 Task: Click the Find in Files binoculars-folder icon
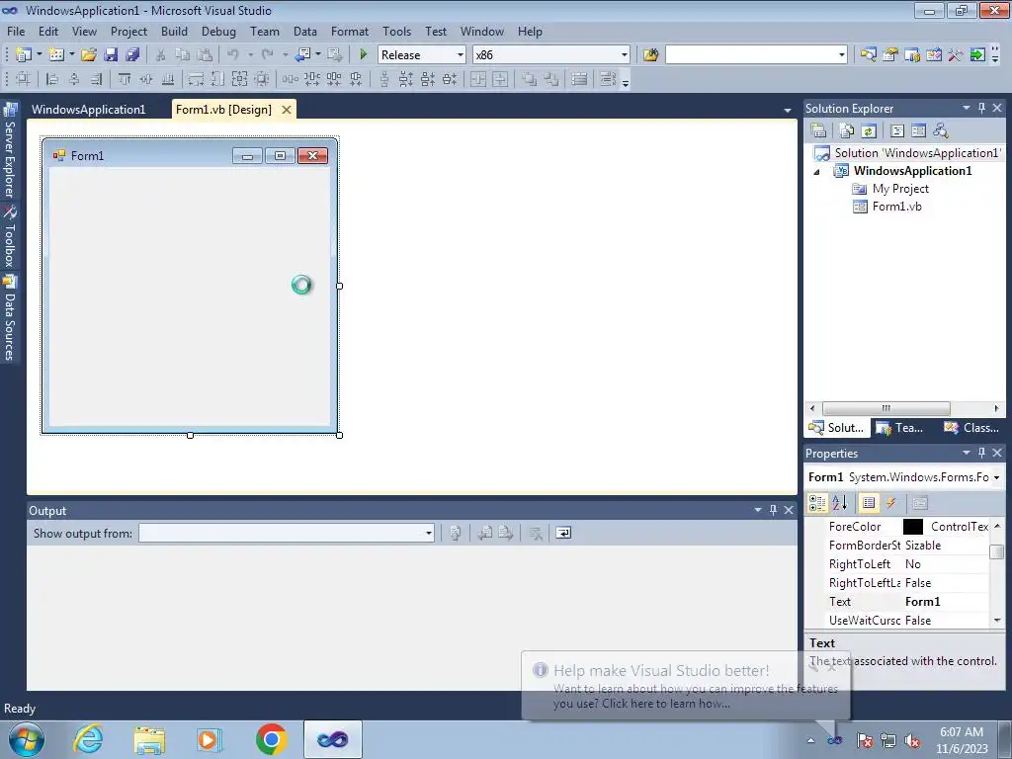(650, 55)
